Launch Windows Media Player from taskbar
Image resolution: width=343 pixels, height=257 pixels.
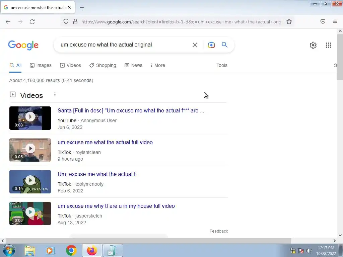[50, 251]
